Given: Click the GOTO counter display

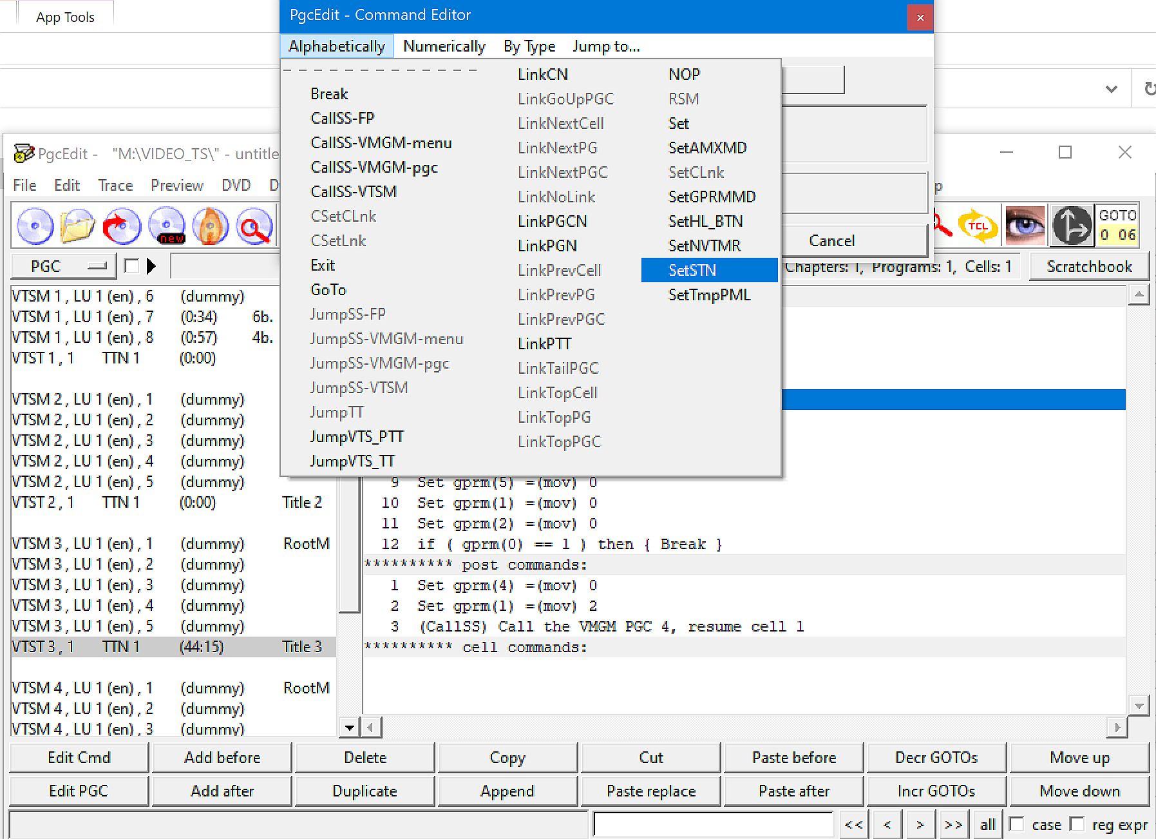Looking at the screenshot, I should [x=1117, y=226].
